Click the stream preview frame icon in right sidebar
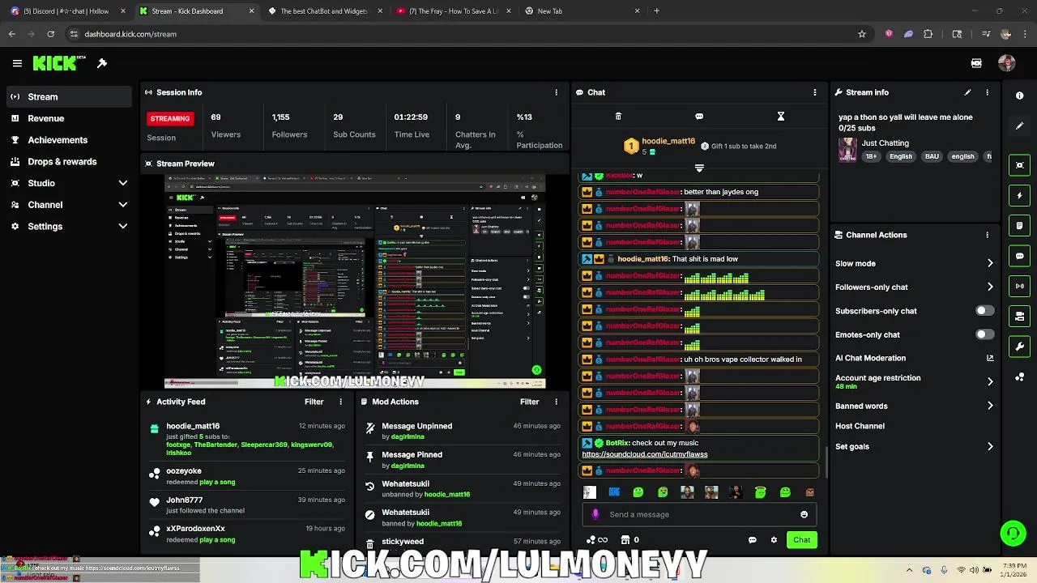 click(x=1020, y=165)
